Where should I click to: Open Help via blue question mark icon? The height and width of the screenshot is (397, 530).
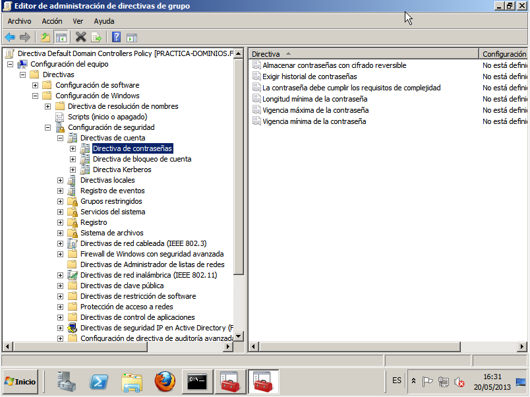pos(116,37)
